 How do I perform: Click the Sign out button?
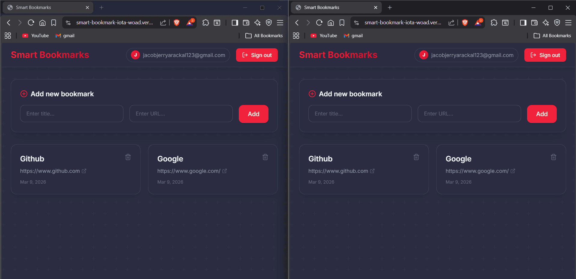pos(256,55)
